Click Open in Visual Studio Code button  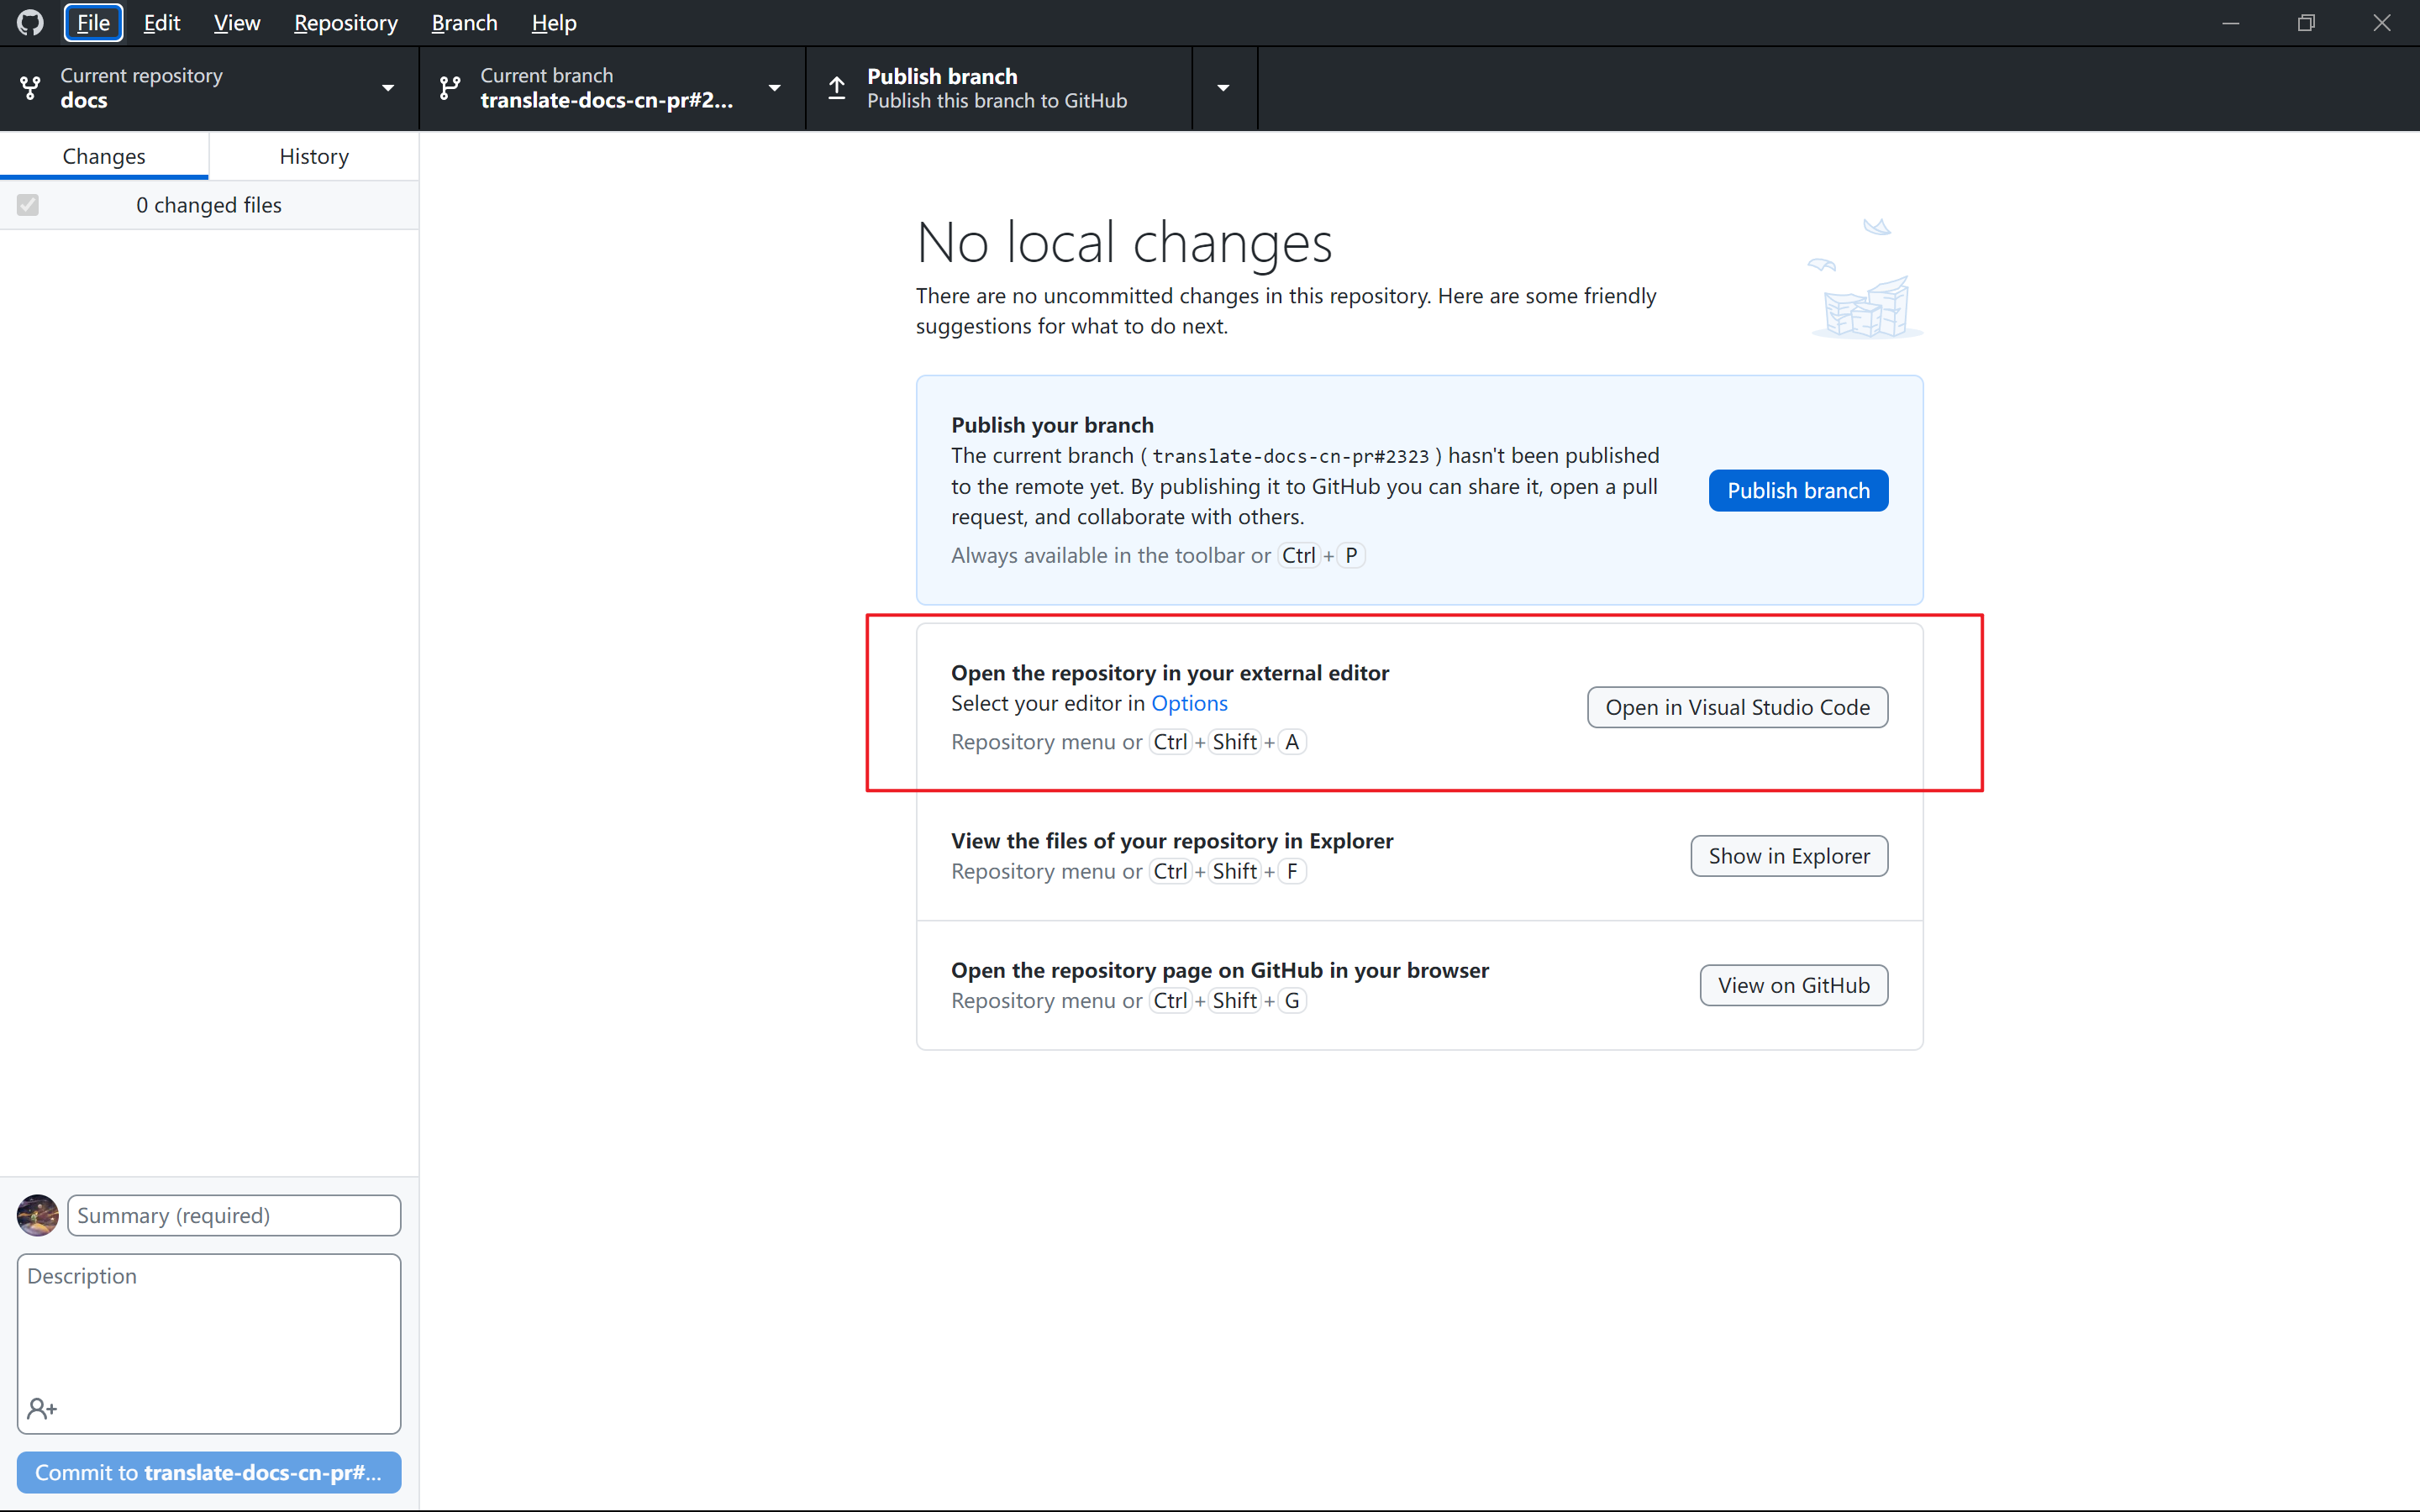1737,707
